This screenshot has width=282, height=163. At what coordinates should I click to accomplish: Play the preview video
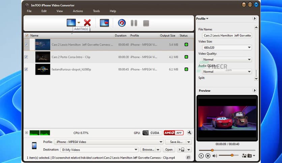(x=201, y=156)
